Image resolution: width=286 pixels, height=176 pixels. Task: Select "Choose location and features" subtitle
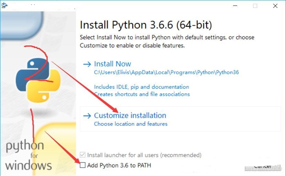click(x=131, y=124)
